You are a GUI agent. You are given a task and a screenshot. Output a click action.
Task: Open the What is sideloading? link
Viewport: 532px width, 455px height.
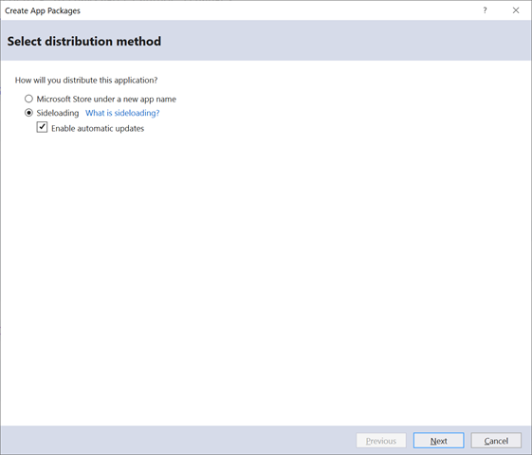(122, 113)
